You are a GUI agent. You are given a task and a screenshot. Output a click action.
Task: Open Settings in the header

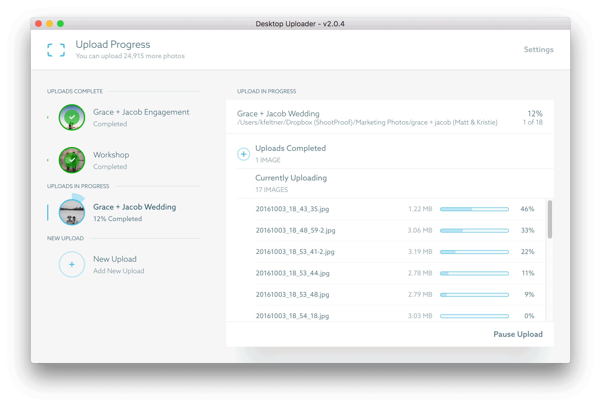(x=538, y=50)
